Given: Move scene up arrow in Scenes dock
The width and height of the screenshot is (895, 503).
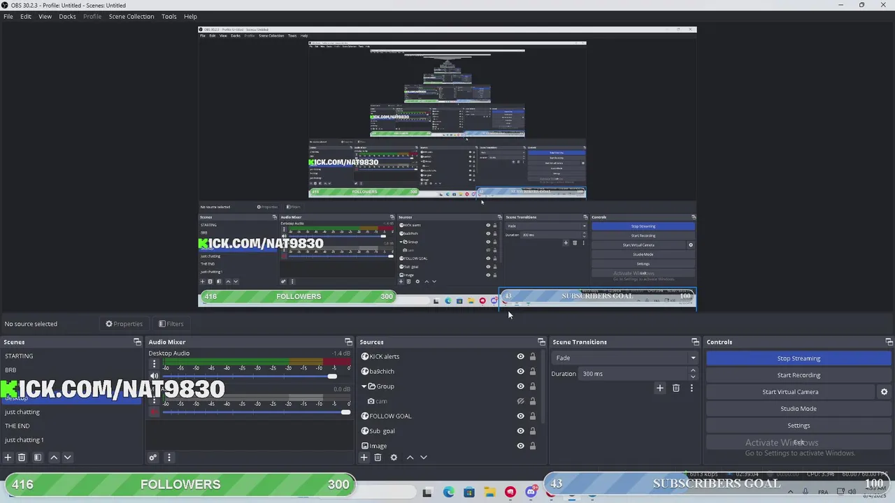Looking at the screenshot, I should point(54,458).
